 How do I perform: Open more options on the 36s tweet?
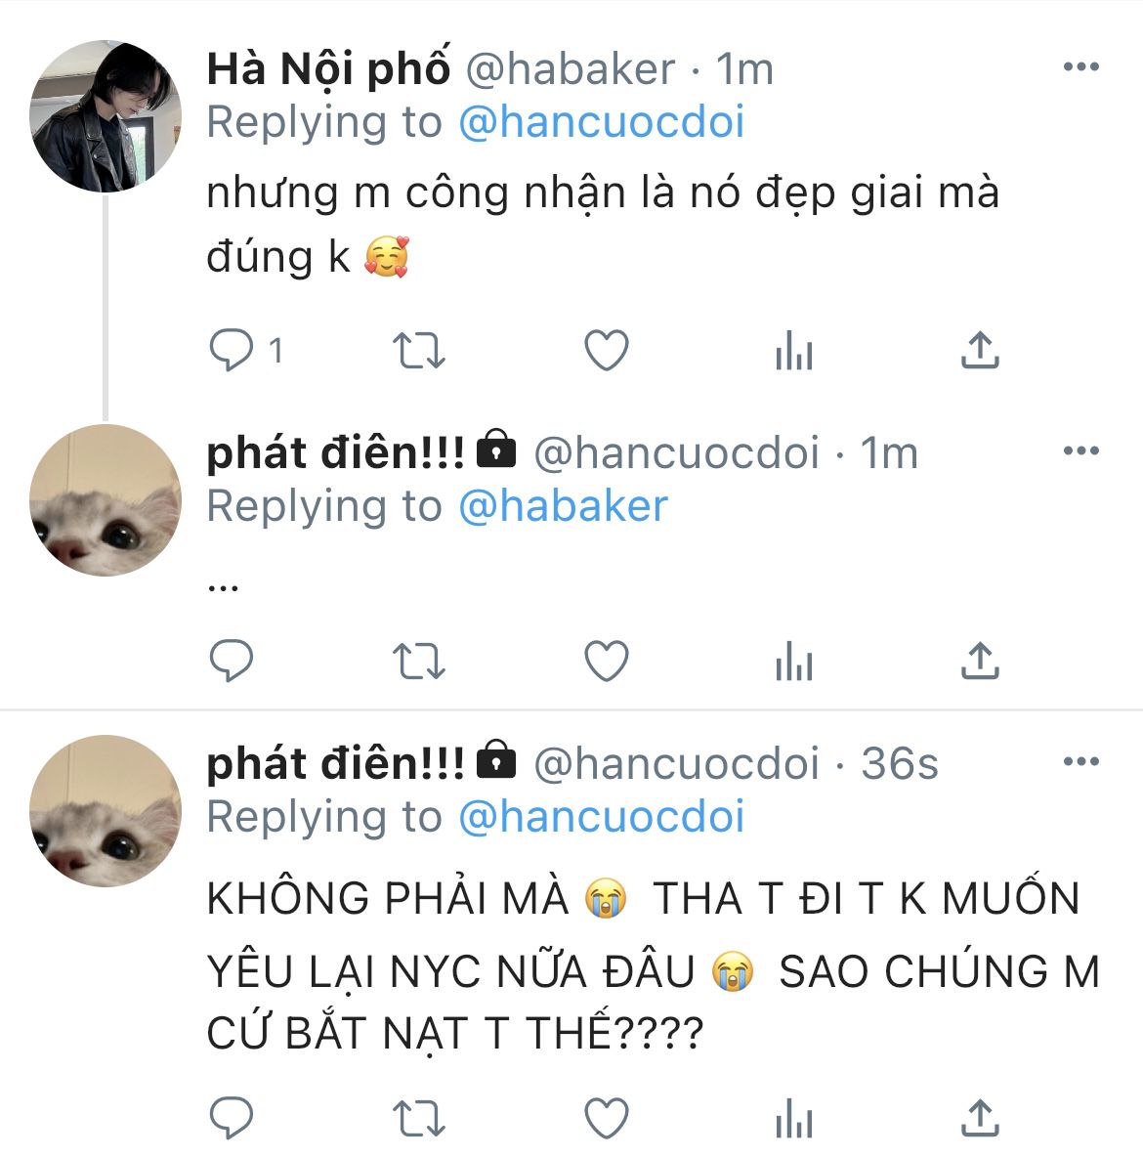click(x=1081, y=761)
